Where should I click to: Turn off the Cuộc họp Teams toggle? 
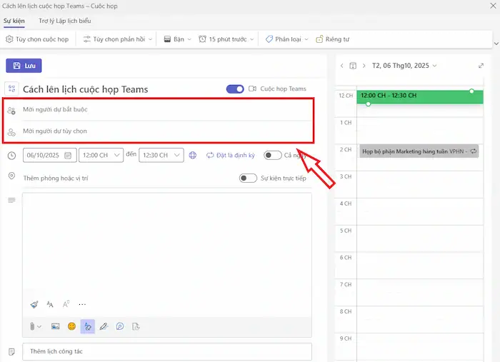coord(235,89)
